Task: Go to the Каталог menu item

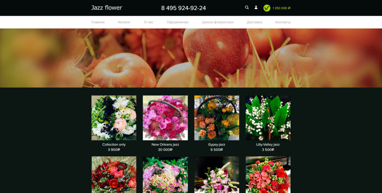Action: (x=124, y=22)
